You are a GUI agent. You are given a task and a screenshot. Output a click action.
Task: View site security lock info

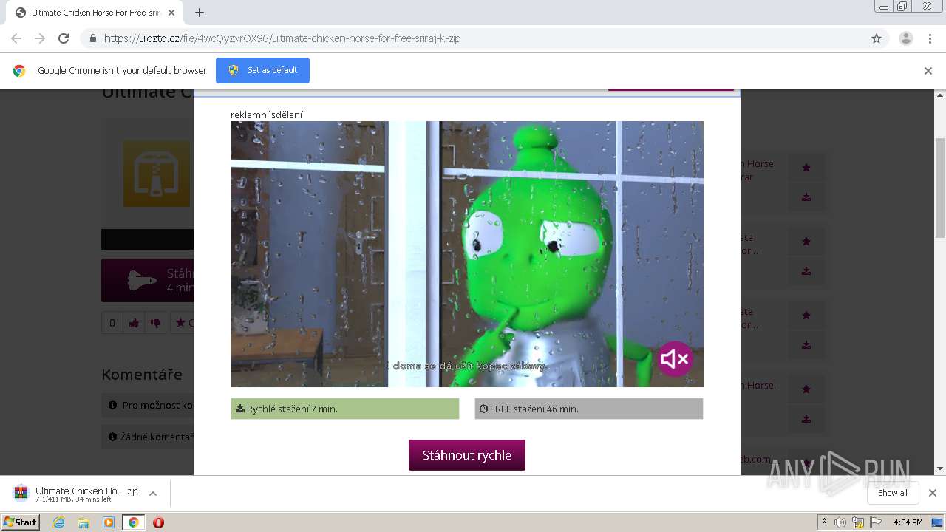coord(92,38)
